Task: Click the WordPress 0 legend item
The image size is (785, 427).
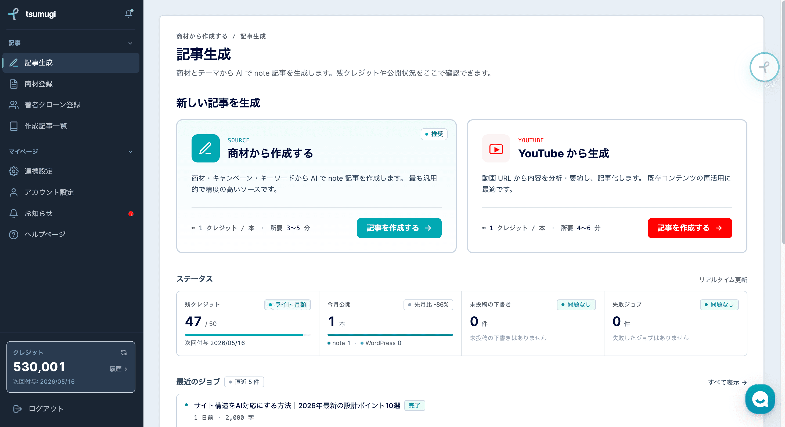Action: [381, 343]
